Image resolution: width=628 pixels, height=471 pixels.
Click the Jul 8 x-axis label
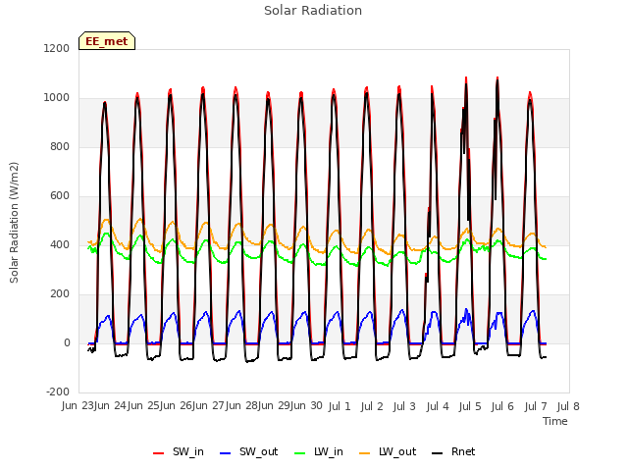[568, 407]
